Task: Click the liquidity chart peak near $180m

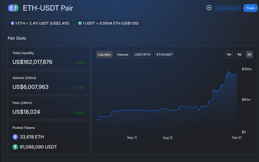Action: pyautogui.click(x=229, y=71)
